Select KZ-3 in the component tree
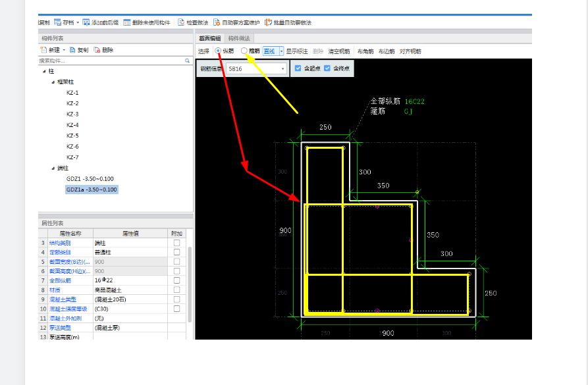 point(72,114)
